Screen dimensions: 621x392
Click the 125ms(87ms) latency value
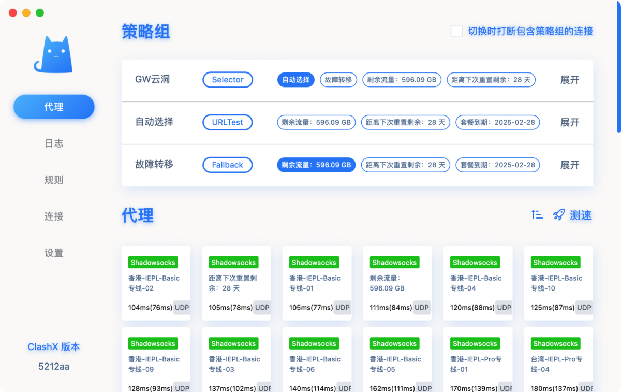(553, 308)
